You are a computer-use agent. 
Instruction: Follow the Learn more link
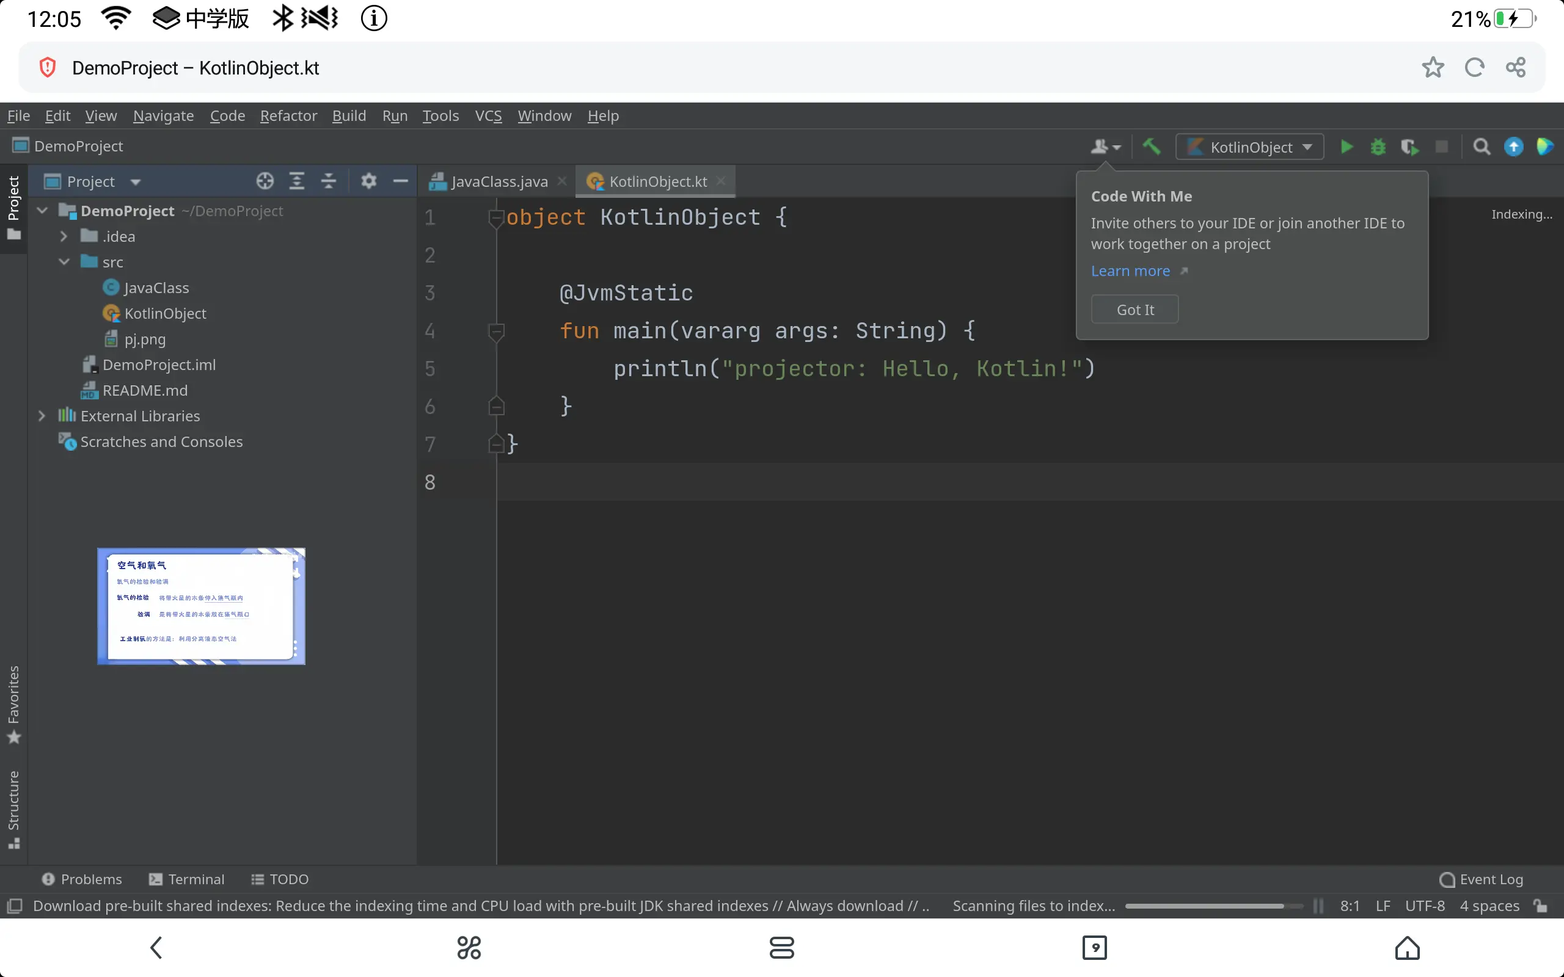[1130, 271]
